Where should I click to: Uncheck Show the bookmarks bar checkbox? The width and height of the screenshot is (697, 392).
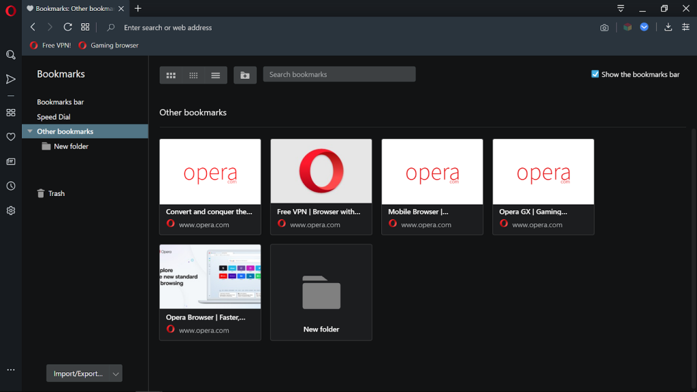coord(595,74)
